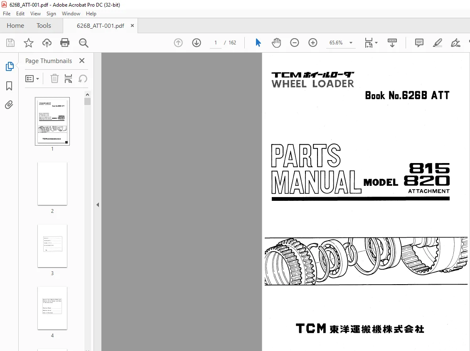
Task: Open thumbnails options menu dropdown
Action: [32, 79]
